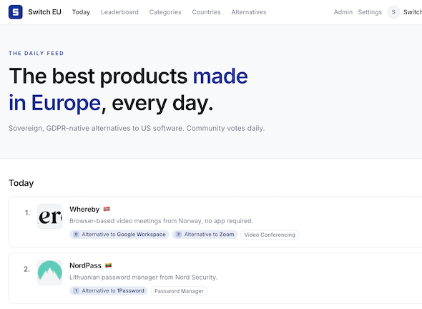Open the Categories menu item
Image resolution: width=422 pixels, height=309 pixels.
(x=165, y=12)
